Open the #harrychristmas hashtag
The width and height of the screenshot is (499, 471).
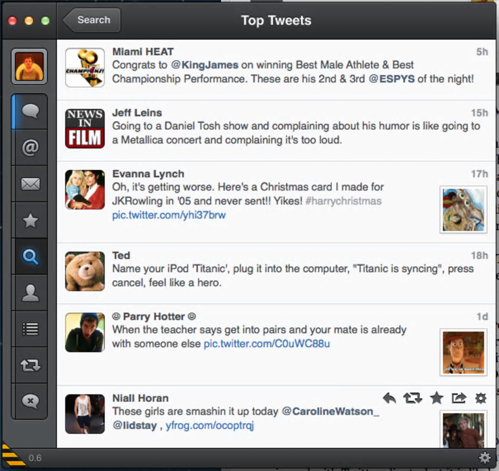pyautogui.click(x=343, y=201)
